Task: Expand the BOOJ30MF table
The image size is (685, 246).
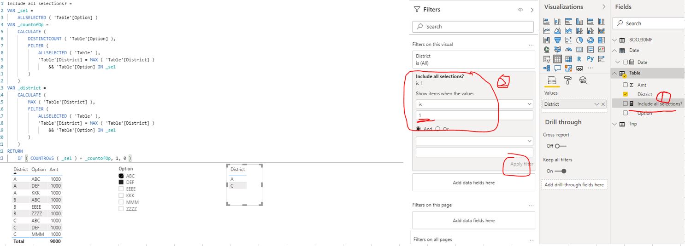Action: click(x=614, y=40)
